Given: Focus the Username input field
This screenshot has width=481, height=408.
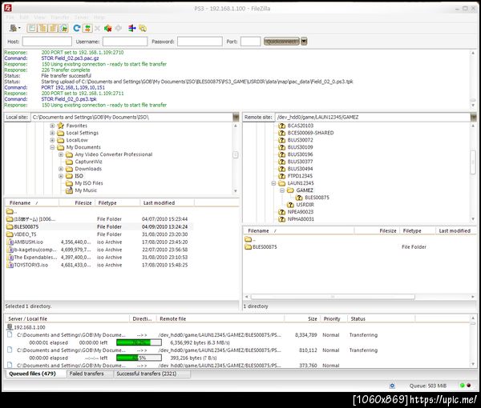Looking at the screenshot, I should point(125,42).
